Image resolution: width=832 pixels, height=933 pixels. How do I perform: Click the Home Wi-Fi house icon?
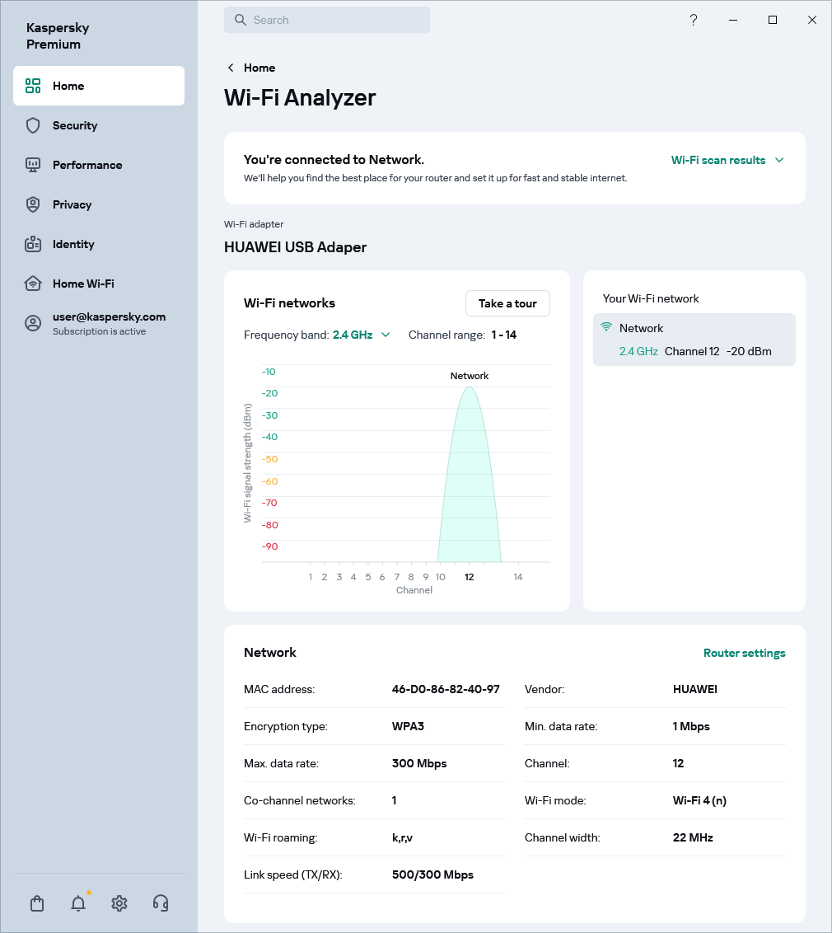(x=32, y=284)
